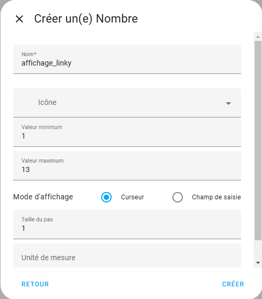Click the Valeur maximum input field
Image resolution: width=262 pixels, height=299 pixels.
click(x=127, y=166)
